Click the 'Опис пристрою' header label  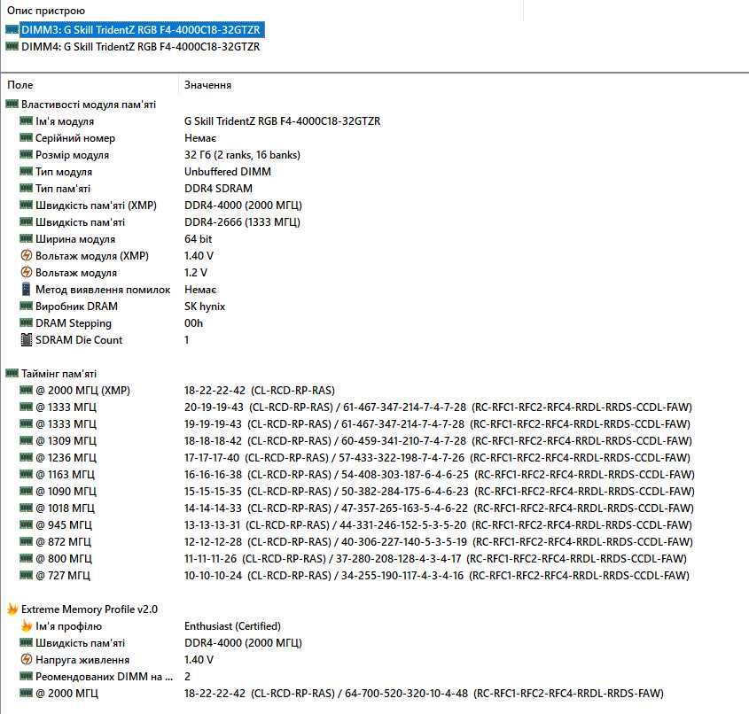click(46, 11)
